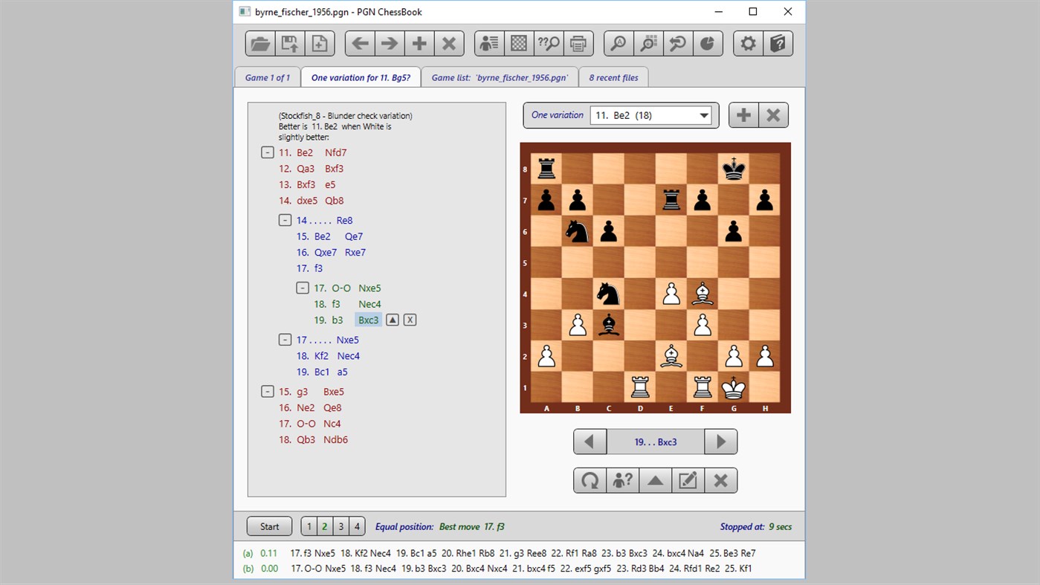Save the current game
This screenshot has height=585, width=1040.
coord(289,43)
